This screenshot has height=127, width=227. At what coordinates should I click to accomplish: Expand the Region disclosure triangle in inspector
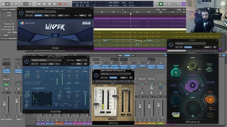[x=2, y=10]
